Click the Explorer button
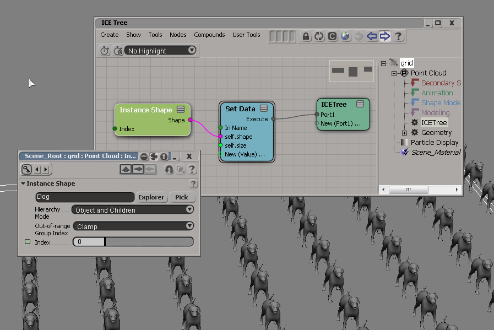 click(151, 197)
